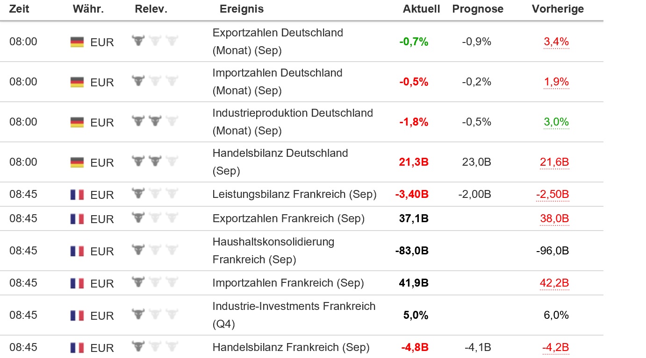
Task: Open the Leistungsbilanz Frankreich (Sep) event
Action: [x=294, y=194]
